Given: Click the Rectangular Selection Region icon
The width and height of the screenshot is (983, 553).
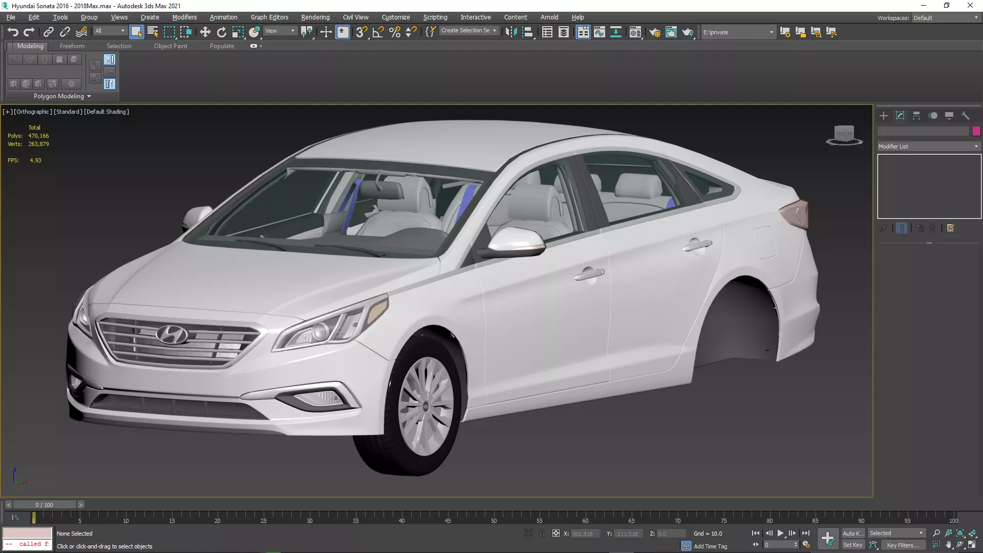Looking at the screenshot, I should [x=169, y=32].
